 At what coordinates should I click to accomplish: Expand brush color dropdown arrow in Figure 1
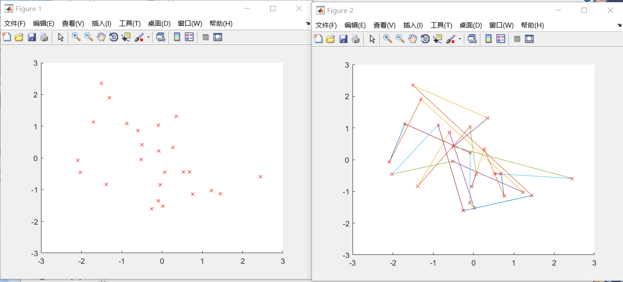[x=148, y=37]
